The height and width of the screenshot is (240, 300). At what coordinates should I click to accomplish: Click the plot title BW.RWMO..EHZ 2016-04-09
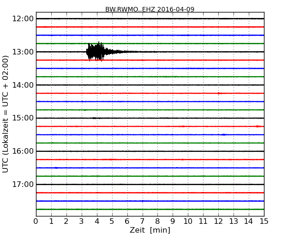(x=150, y=9)
